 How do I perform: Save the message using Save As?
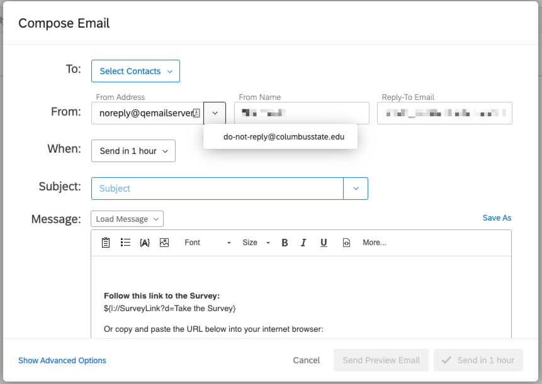point(497,217)
